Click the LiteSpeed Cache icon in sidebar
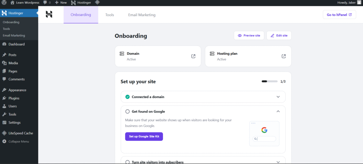The width and height of the screenshot is (363, 164). 4,133
